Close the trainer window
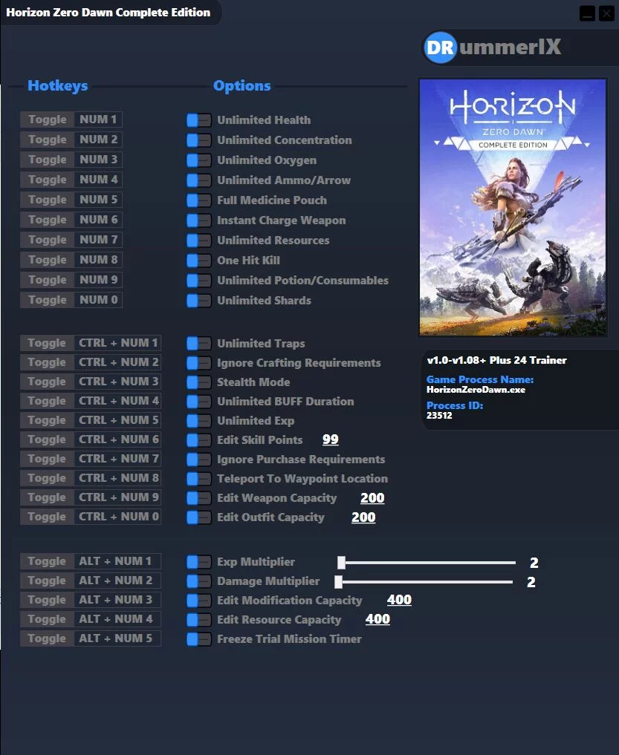 coord(606,13)
